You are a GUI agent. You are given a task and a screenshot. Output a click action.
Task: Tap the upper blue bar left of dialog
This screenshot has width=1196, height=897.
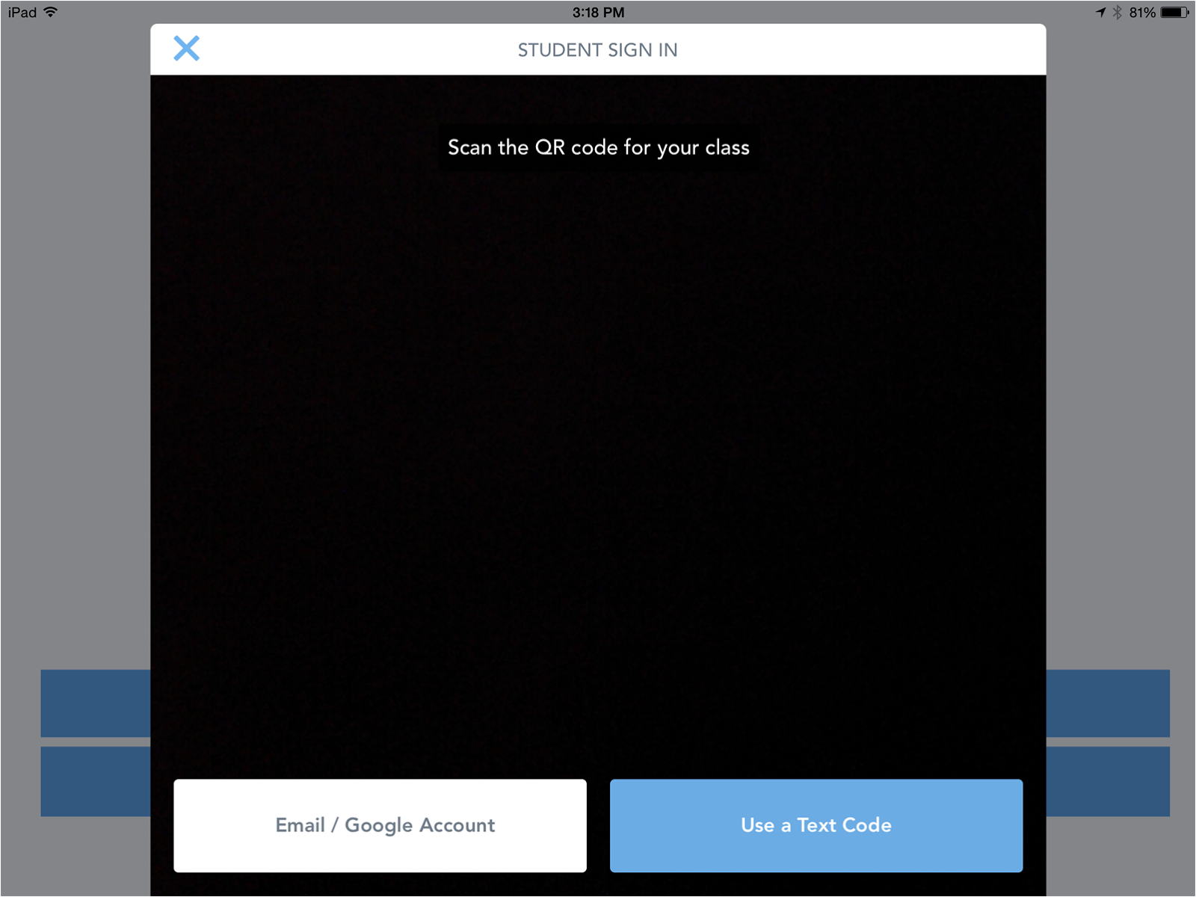[96, 703]
